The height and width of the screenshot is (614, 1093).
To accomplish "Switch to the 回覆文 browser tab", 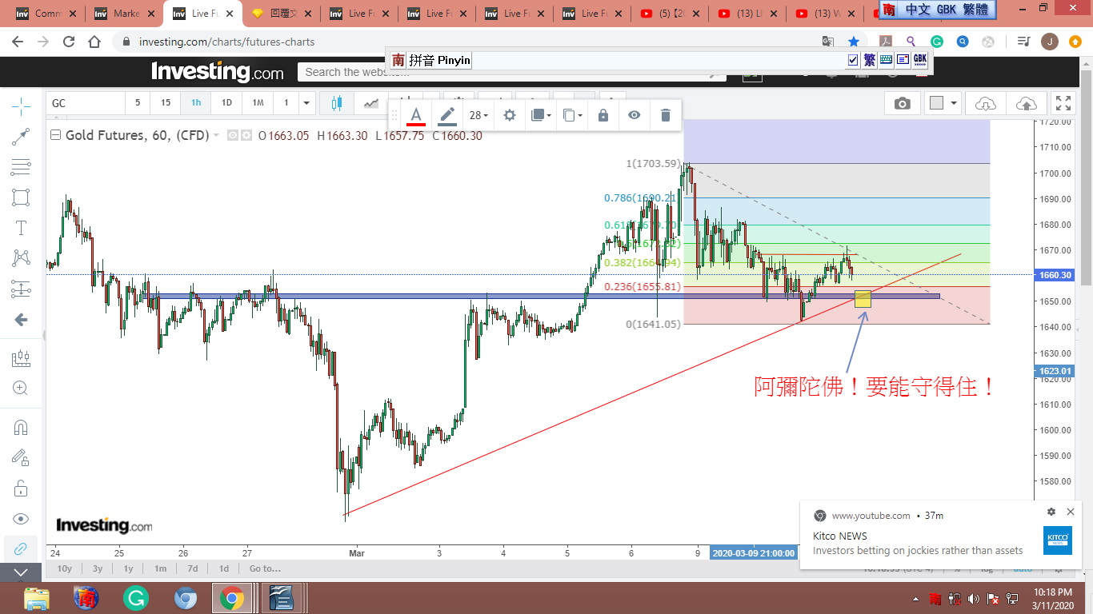I will 282,14.
